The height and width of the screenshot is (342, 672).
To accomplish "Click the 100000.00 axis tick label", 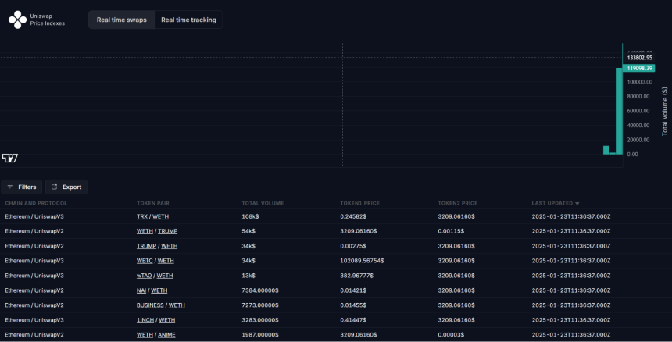I will 640,82.
